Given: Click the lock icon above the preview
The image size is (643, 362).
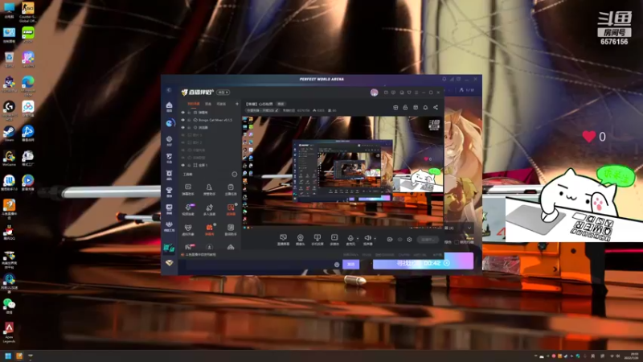Looking at the screenshot, I should click(x=405, y=108).
